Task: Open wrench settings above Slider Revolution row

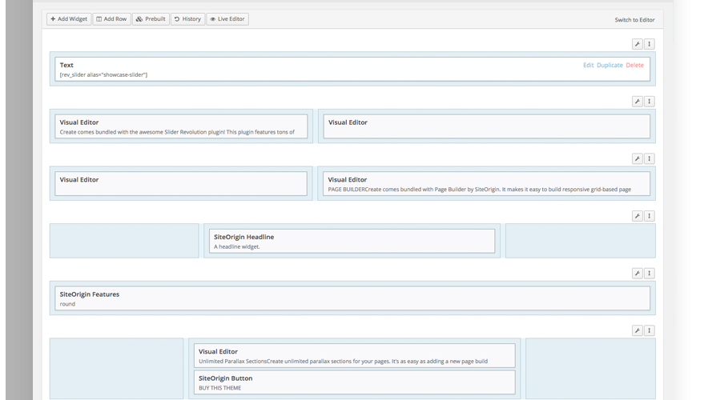Action: click(x=637, y=102)
